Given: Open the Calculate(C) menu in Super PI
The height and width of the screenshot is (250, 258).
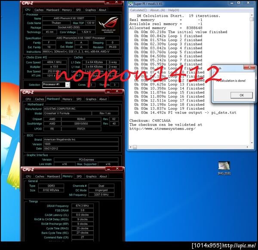Looking at the screenshot, I should pyautogui.click(x=138, y=10).
